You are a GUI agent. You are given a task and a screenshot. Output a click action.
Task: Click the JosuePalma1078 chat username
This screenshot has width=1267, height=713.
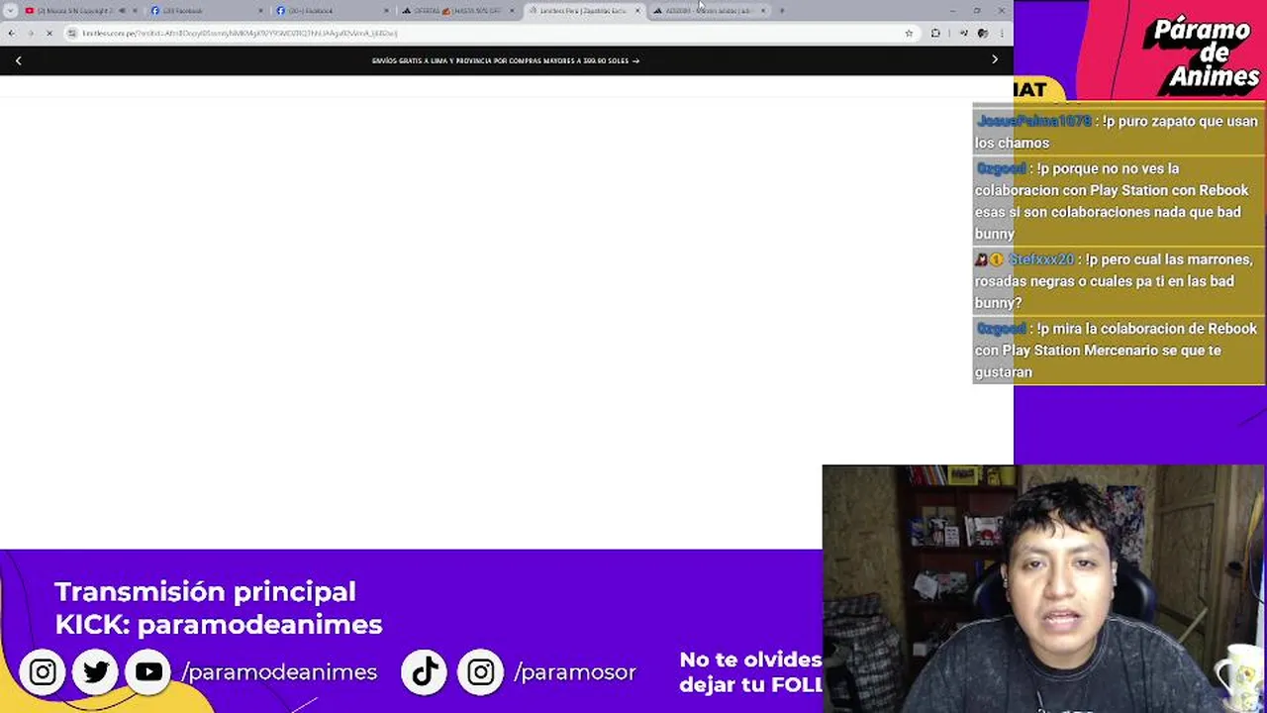click(1033, 121)
